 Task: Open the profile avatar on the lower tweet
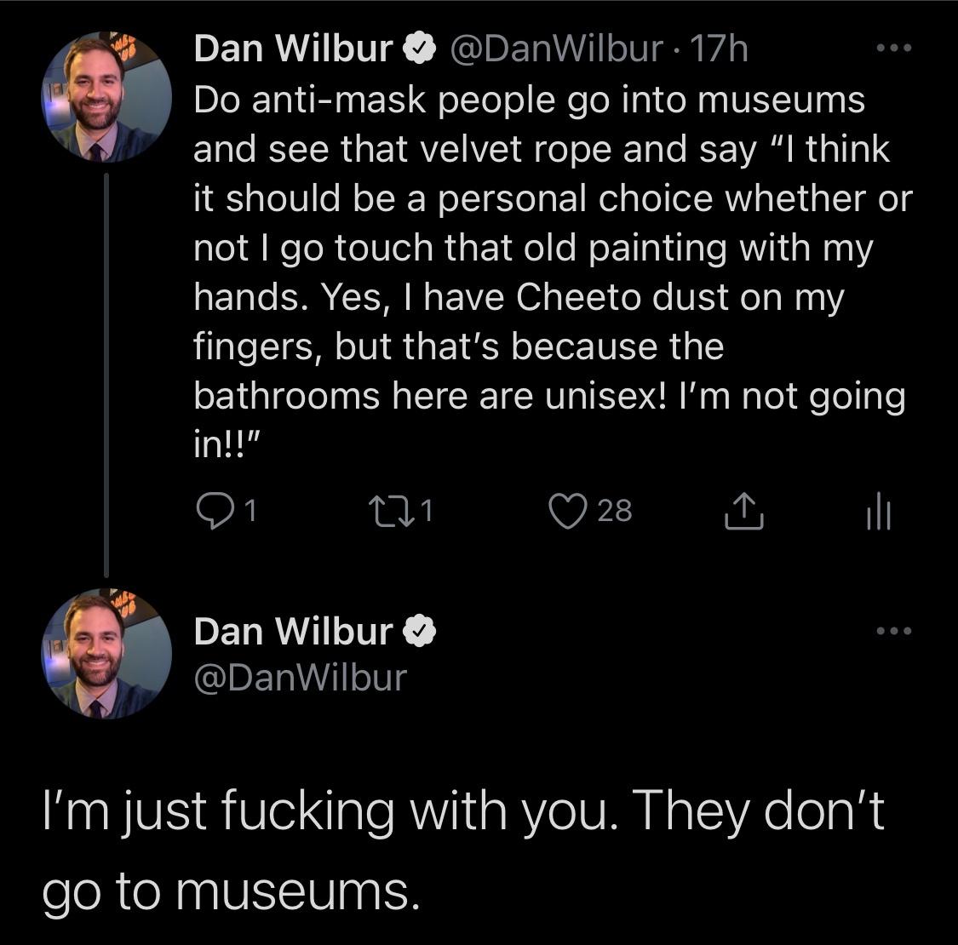[106, 653]
